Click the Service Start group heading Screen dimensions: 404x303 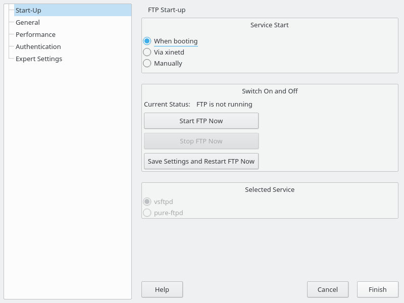click(x=269, y=25)
